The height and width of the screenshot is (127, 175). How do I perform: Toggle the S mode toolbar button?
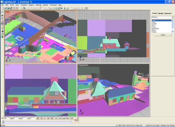tap(65, 8)
